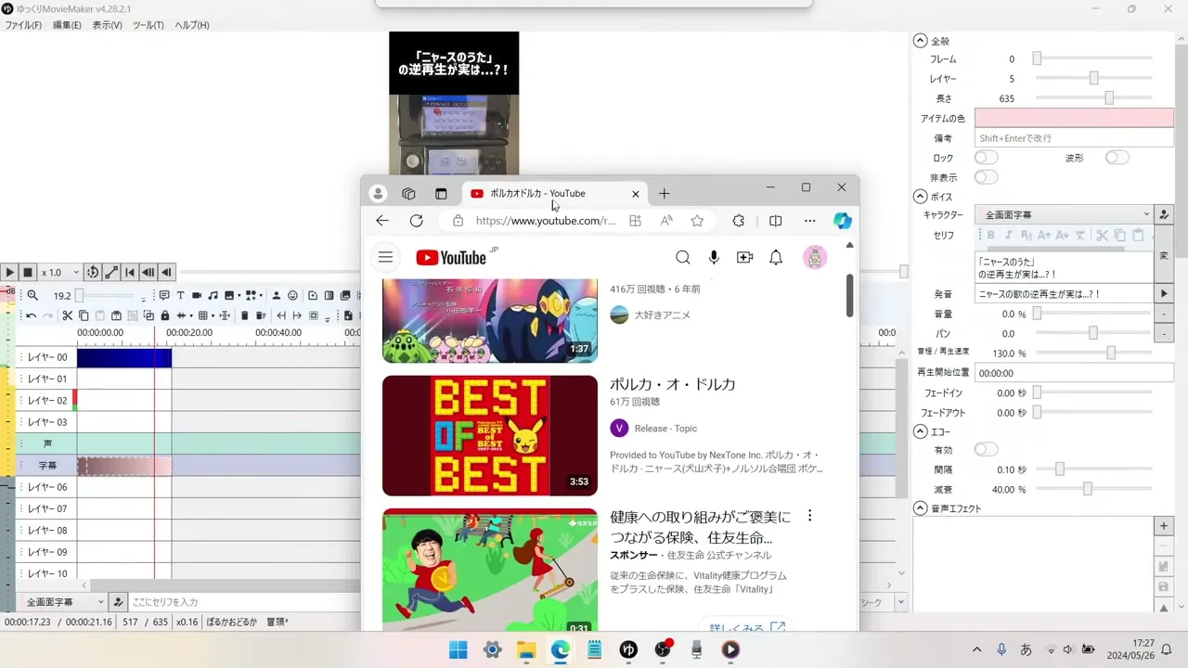Select the レイヤー 00 track header
This screenshot has width=1188, height=668.
[46, 357]
